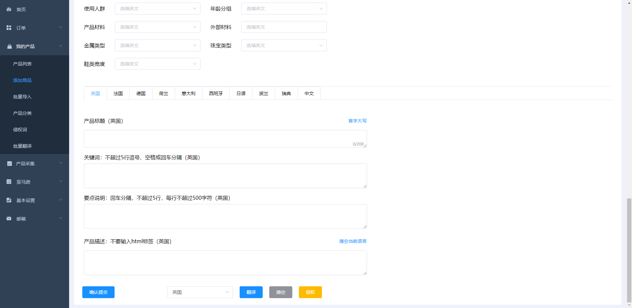Image resolution: width=632 pixels, height=308 pixels.
Task: Click the 首字大写 link
Action: (357, 121)
